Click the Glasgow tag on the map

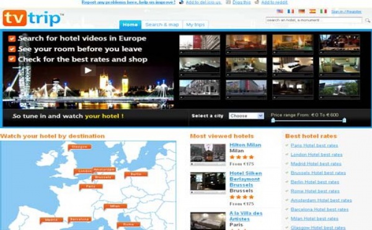tap(79, 147)
